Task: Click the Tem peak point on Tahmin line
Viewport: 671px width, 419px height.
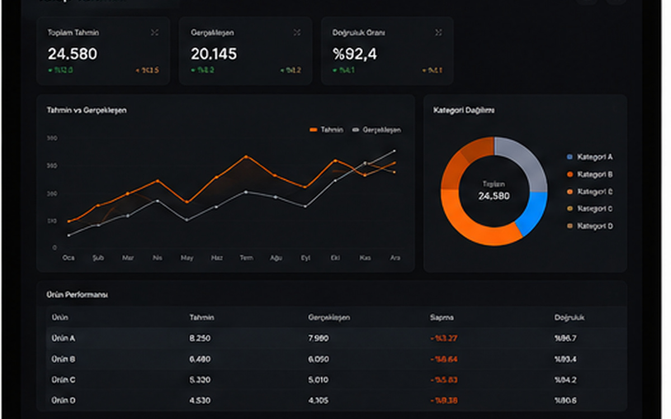Action: (x=246, y=156)
